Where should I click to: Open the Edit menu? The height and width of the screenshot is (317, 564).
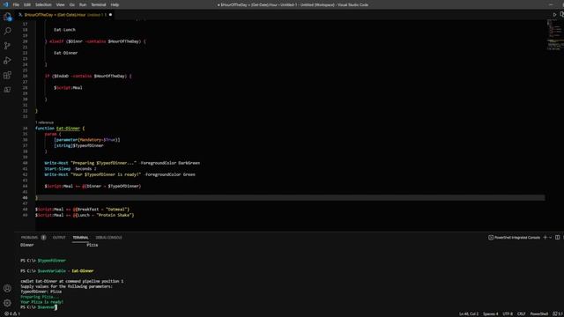tap(27, 4)
